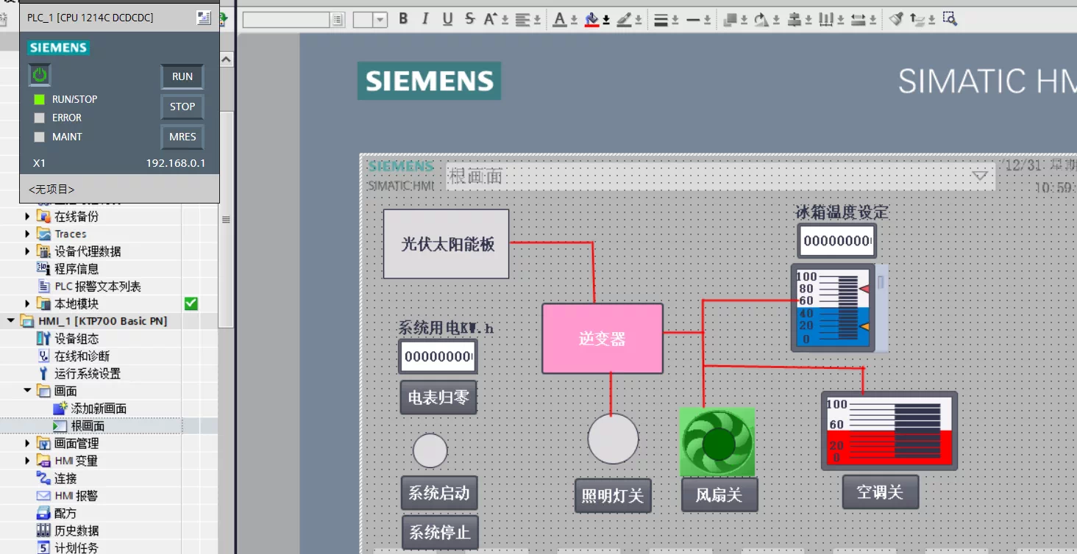Click the font color icon
This screenshot has width=1077, height=554.
pos(559,20)
